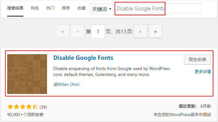Open the 收藏 plugins tab

click(x=81, y=8)
